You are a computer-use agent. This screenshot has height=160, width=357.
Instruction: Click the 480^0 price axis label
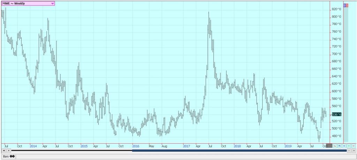click(x=336, y=136)
